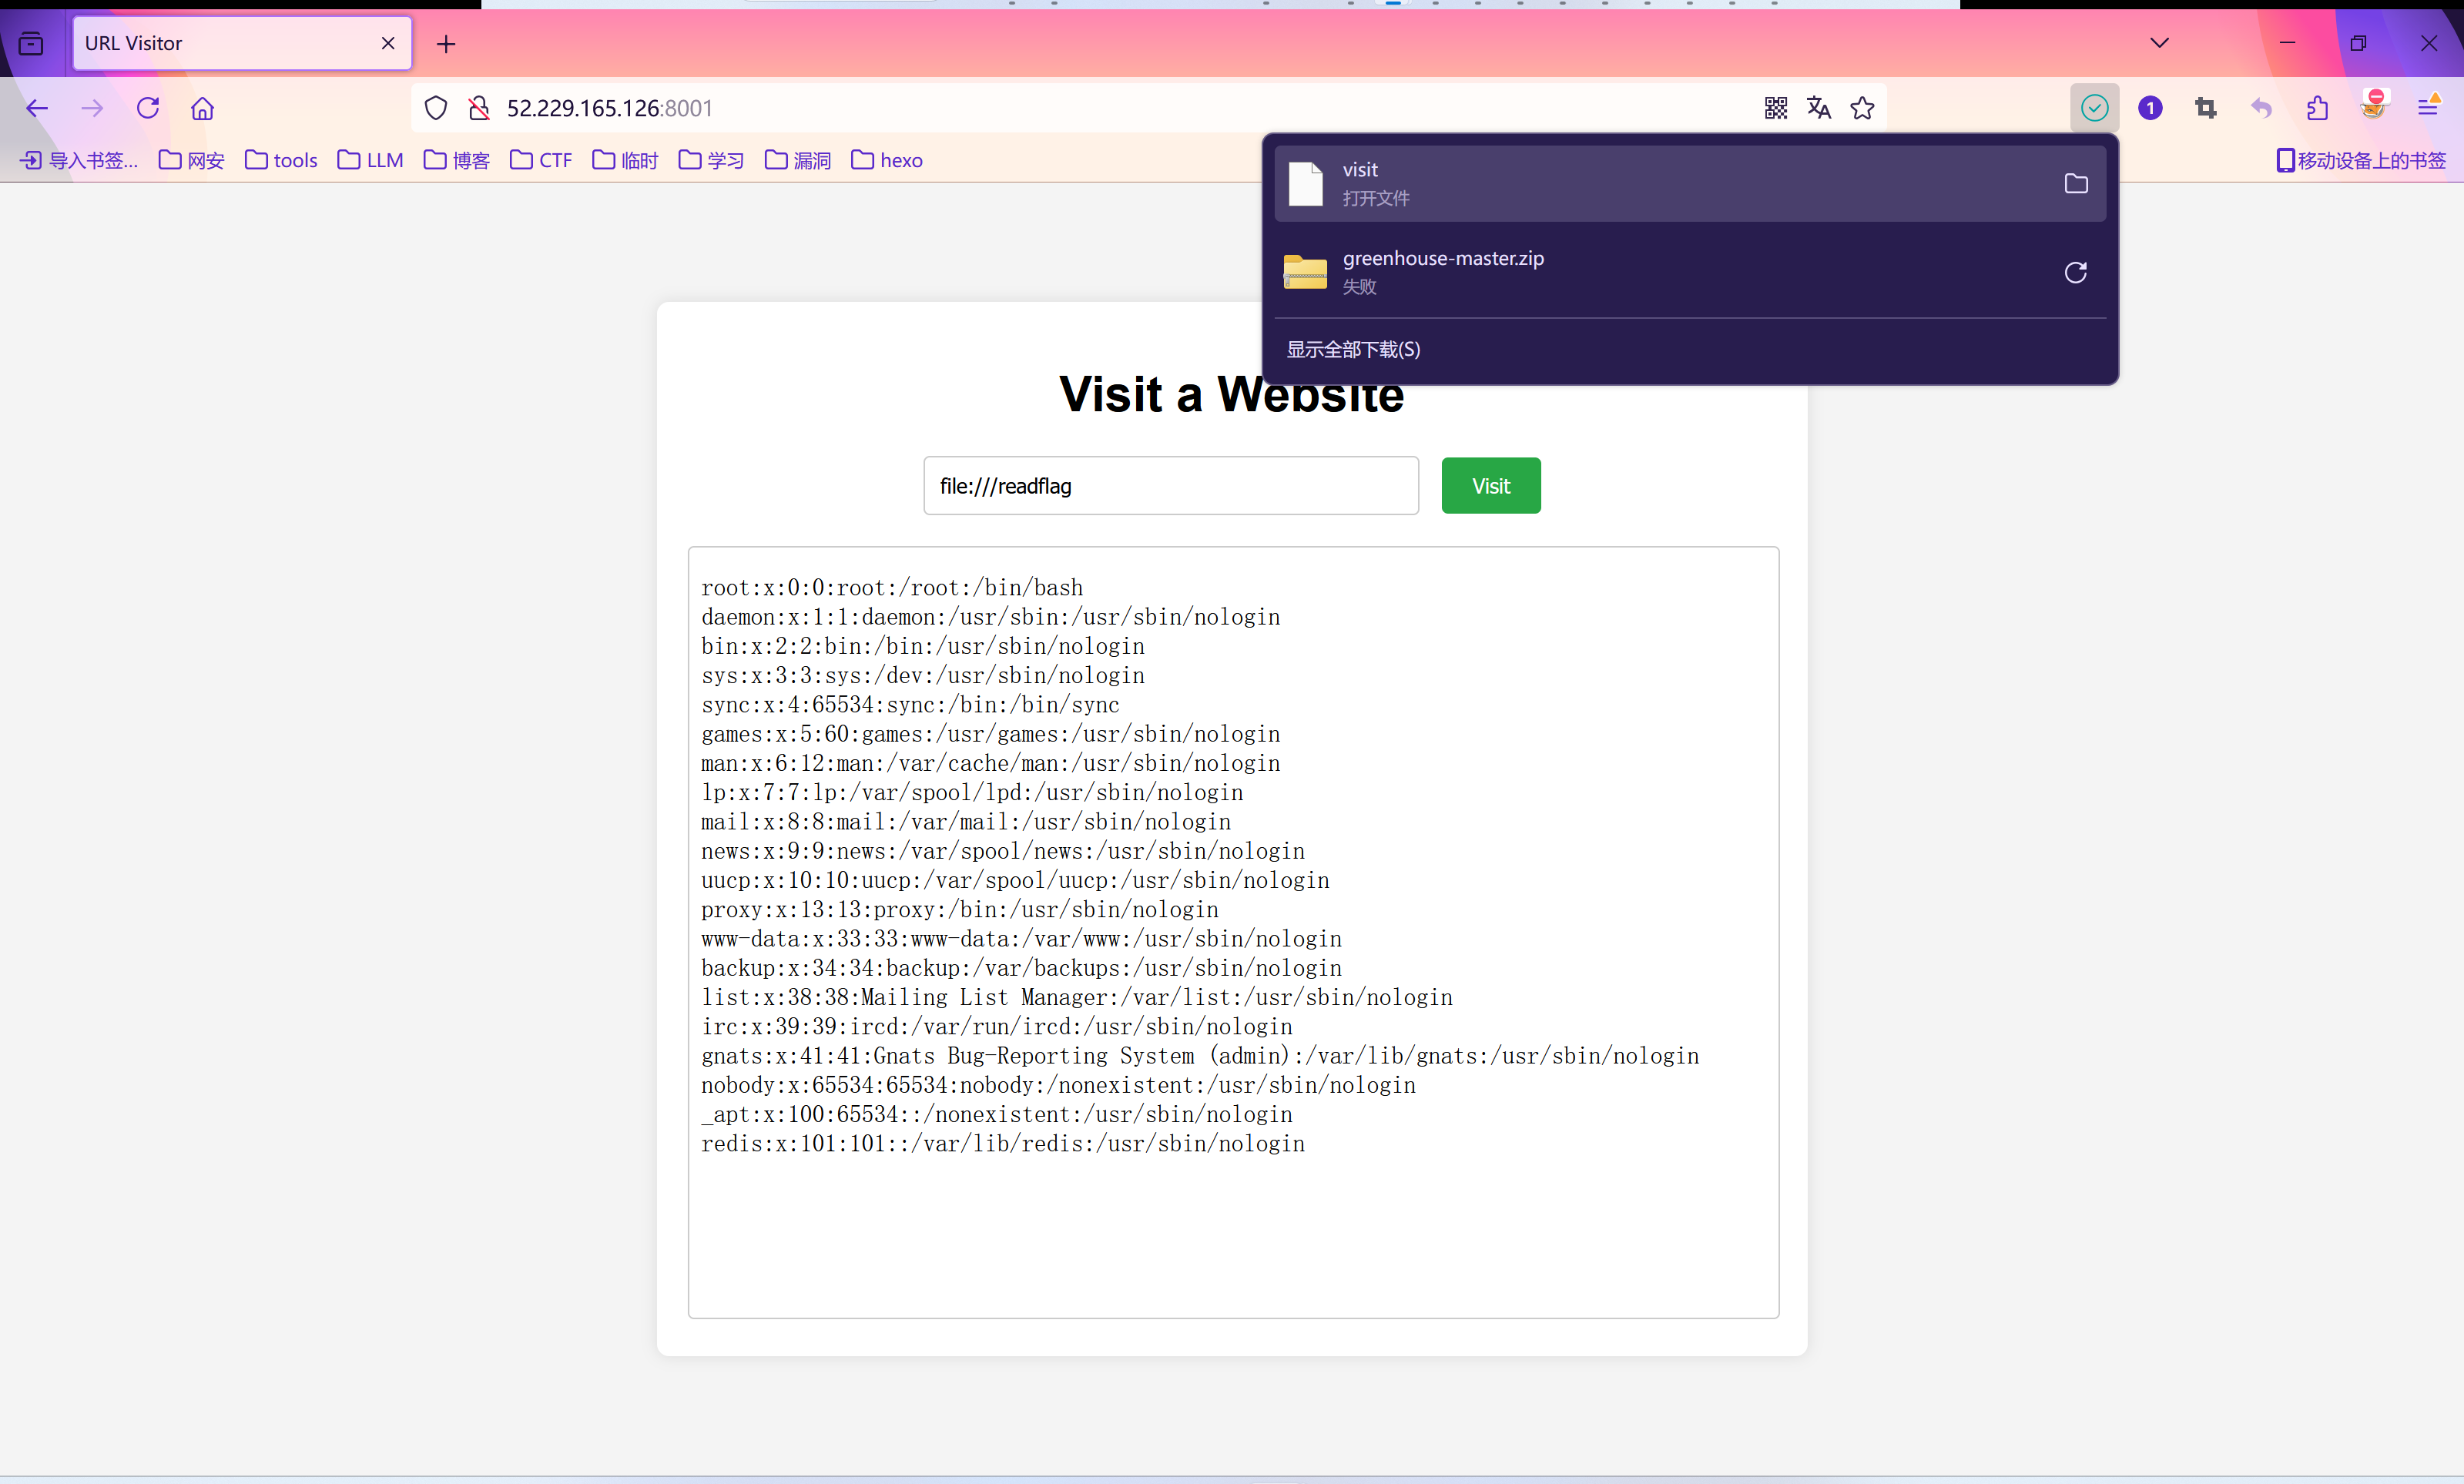Open the 网安 bookmarks folder
Viewport: 2464px width, 1484px height.
click(x=192, y=160)
